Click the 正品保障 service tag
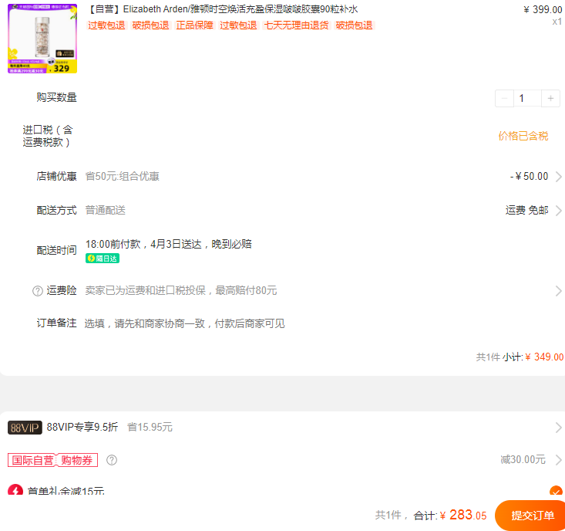The height and width of the screenshot is (531, 565). coord(194,25)
